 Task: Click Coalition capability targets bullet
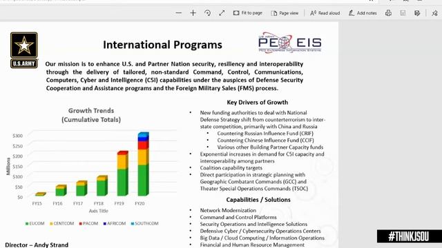click(x=231, y=168)
